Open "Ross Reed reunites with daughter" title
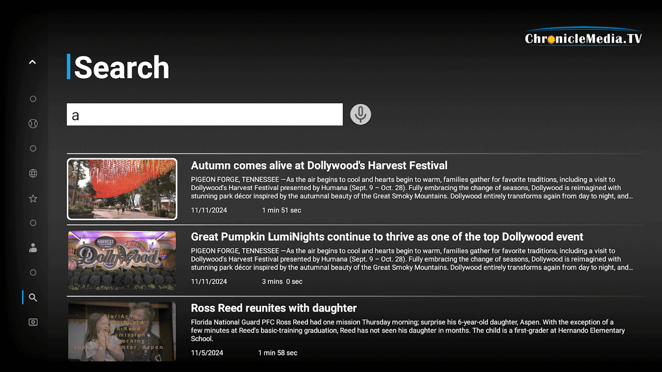Screen dimensions: 662x372 (x=274, y=308)
